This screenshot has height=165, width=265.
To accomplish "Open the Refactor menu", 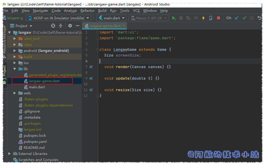I will coord(87,11).
